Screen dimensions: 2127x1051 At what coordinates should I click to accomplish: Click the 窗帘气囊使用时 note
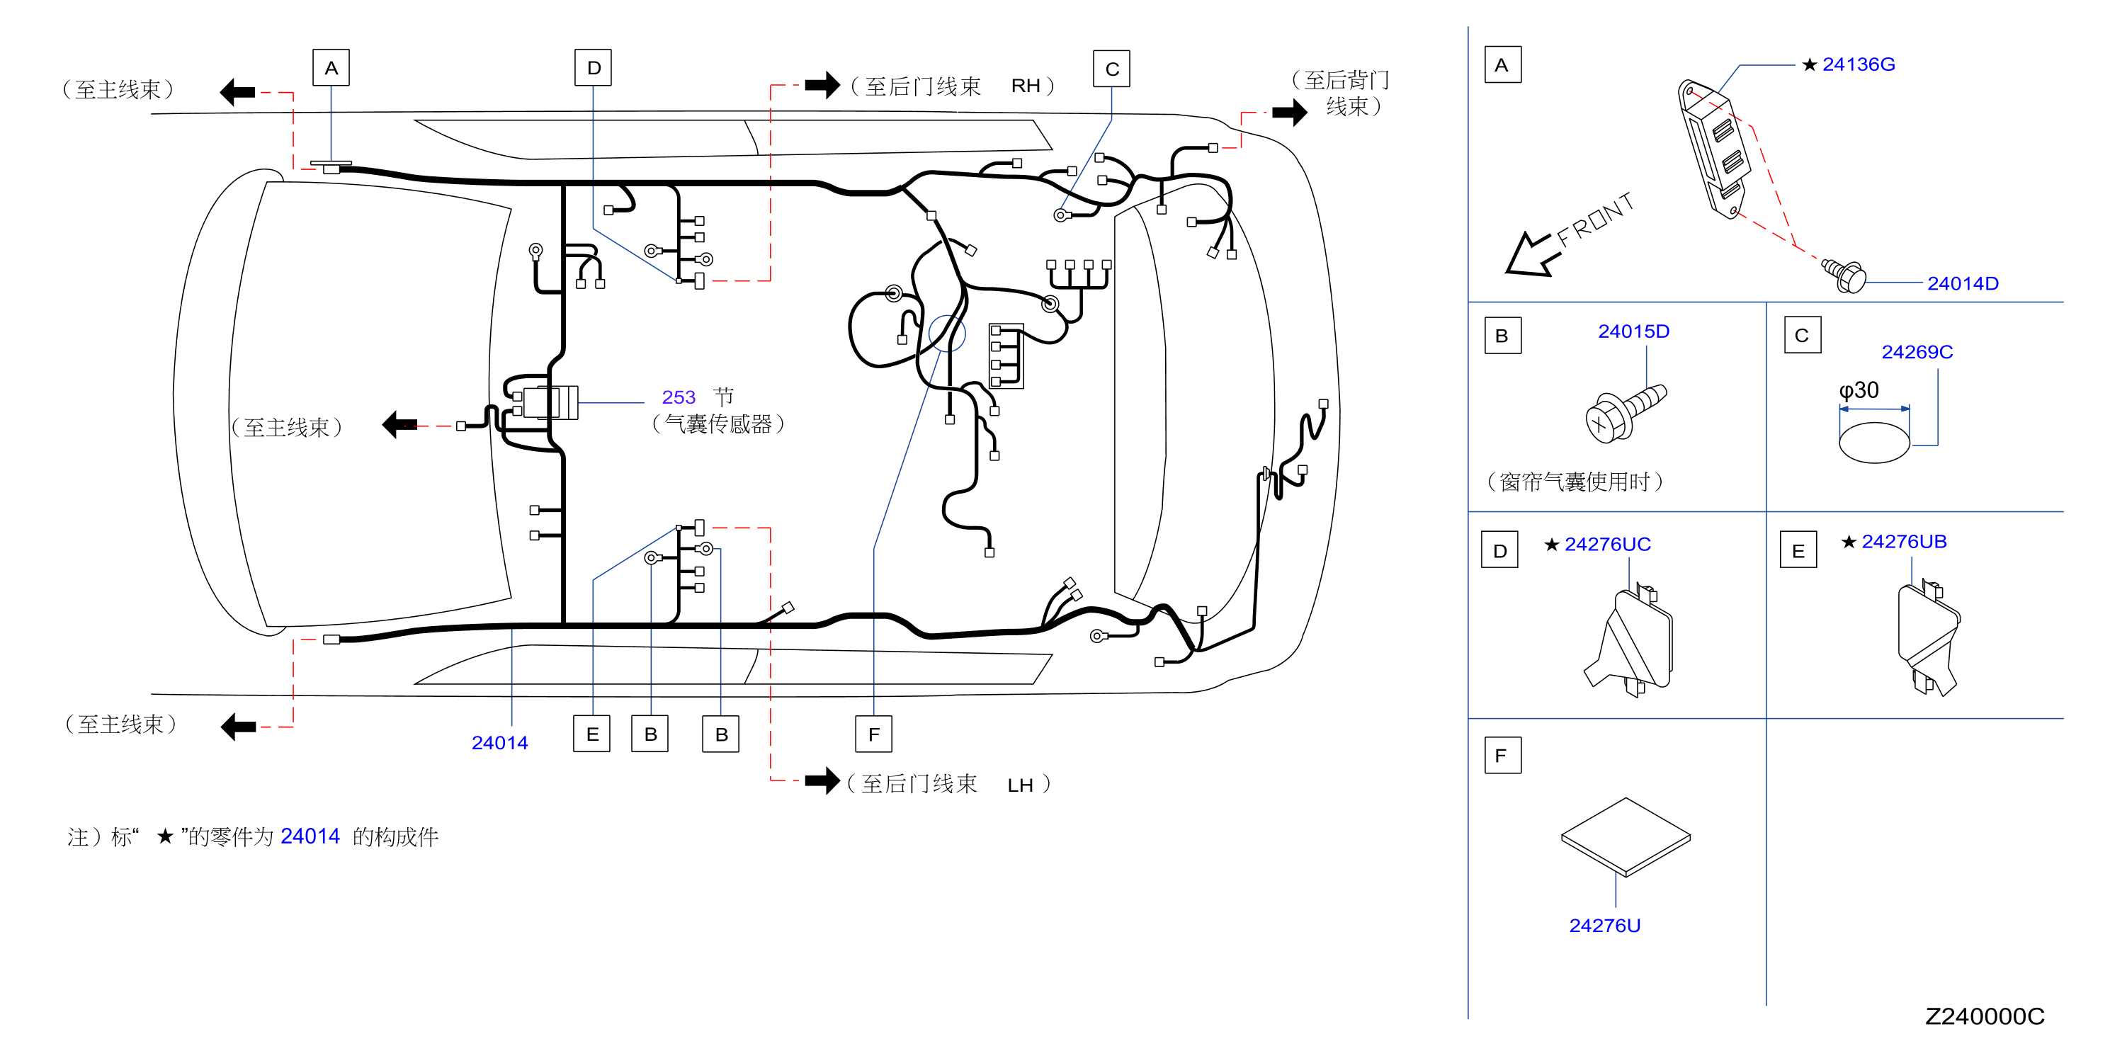pos(1575,482)
